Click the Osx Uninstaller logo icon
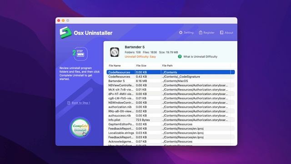This screenshot has height=164, width=291. [x=65, y=32]
